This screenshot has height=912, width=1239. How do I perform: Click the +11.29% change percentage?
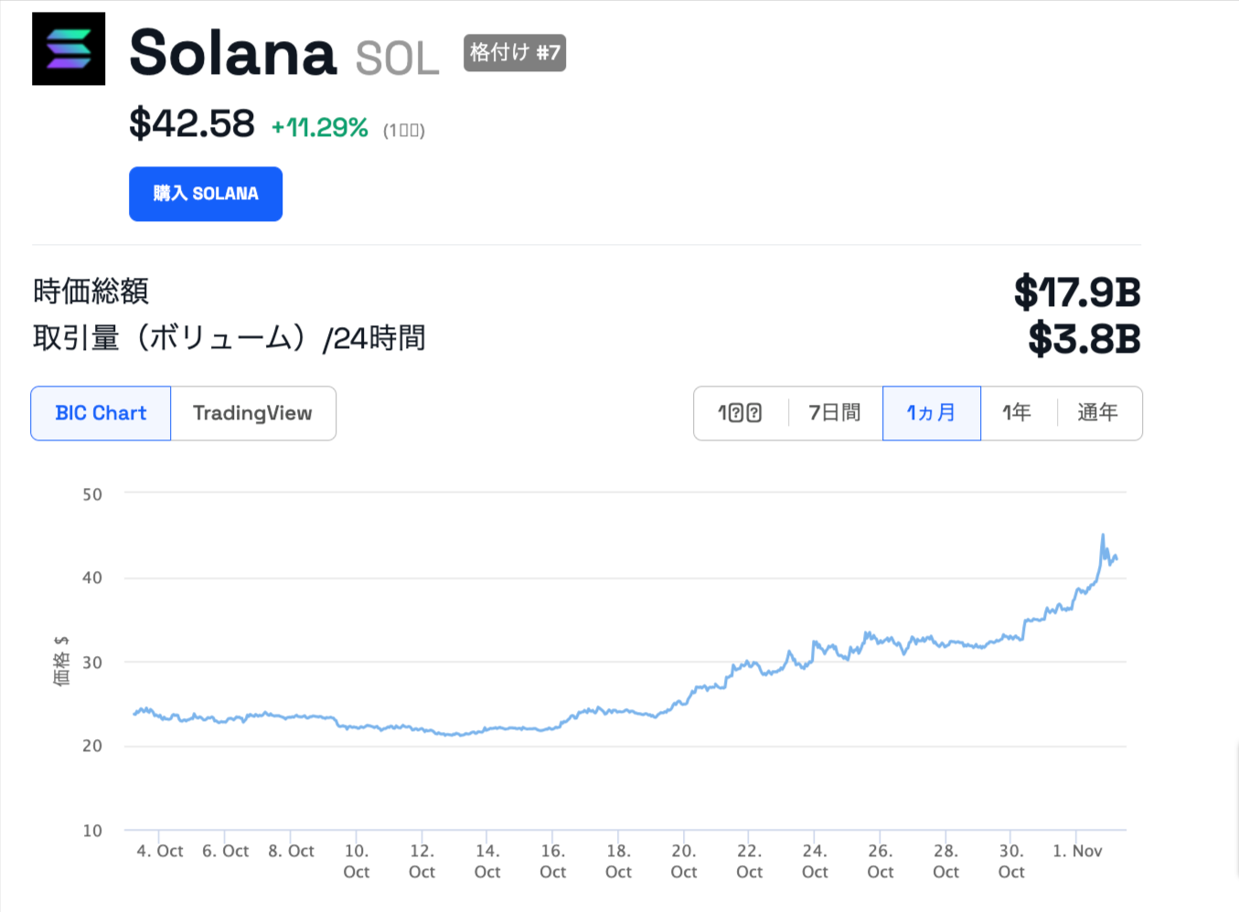click(x=319, y=127)
